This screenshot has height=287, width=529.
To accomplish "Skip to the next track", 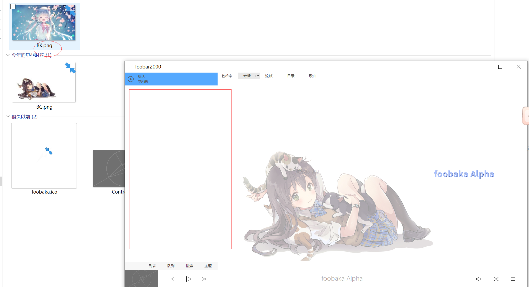I will [x=204, y=279].
